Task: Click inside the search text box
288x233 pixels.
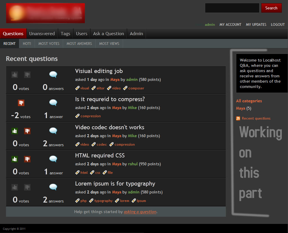Action: click(x=232, y=8)
